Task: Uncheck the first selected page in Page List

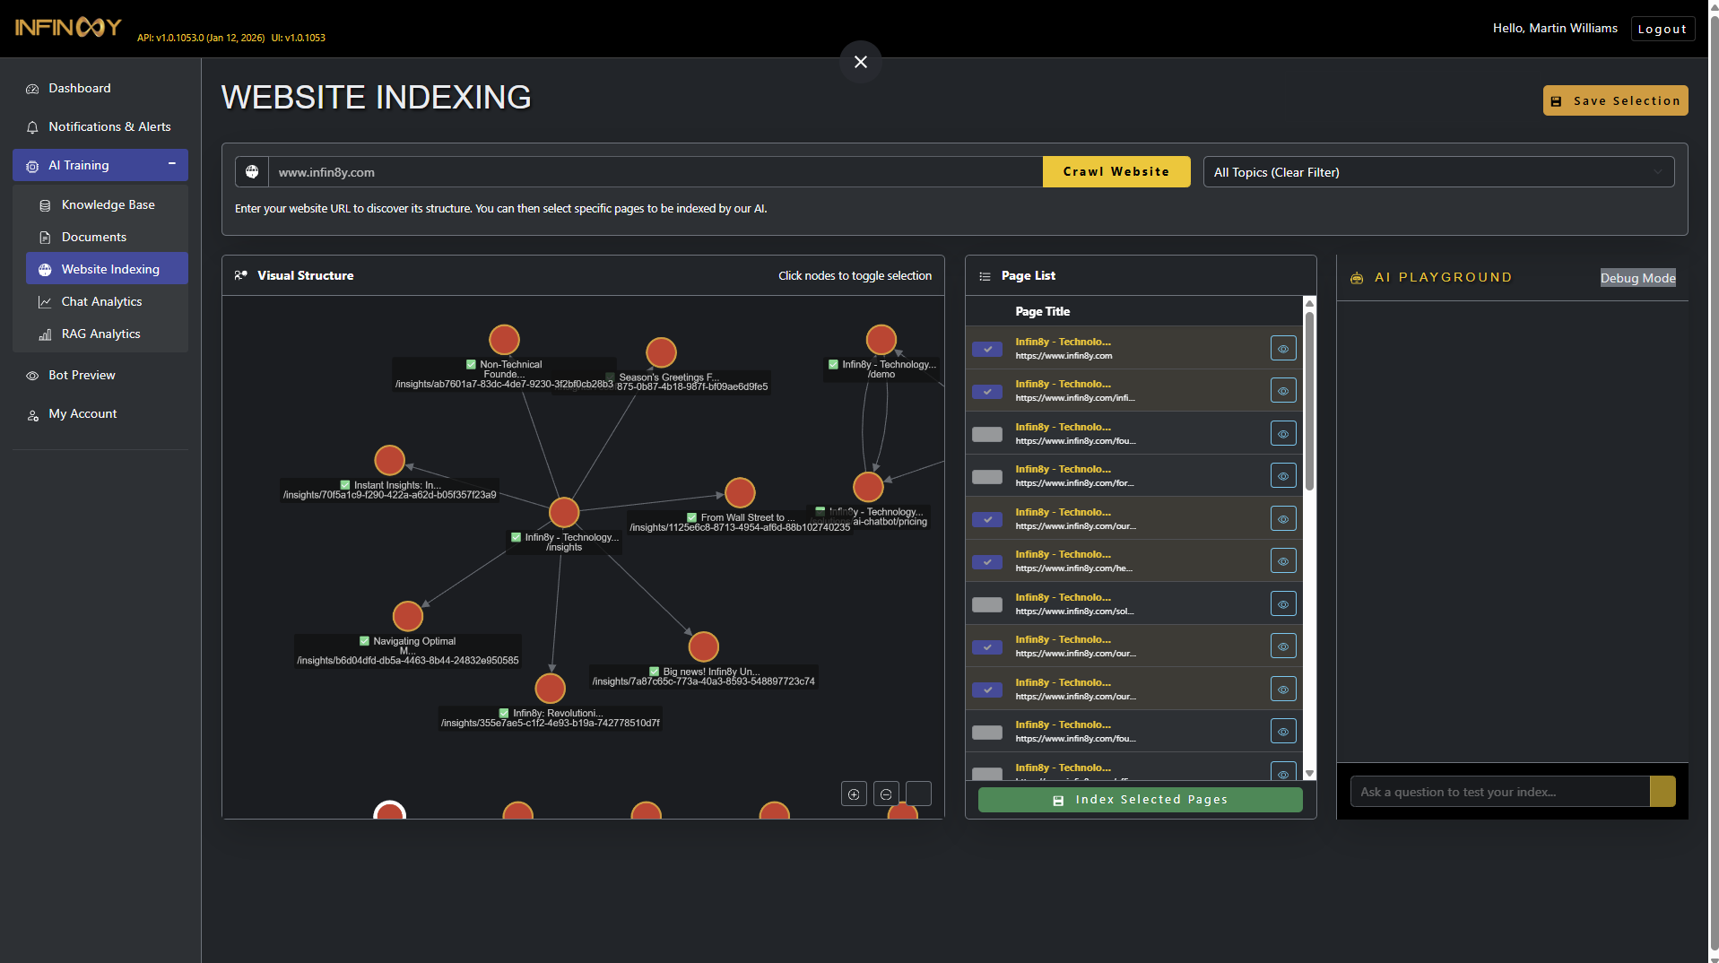Action: pos(986,350)
